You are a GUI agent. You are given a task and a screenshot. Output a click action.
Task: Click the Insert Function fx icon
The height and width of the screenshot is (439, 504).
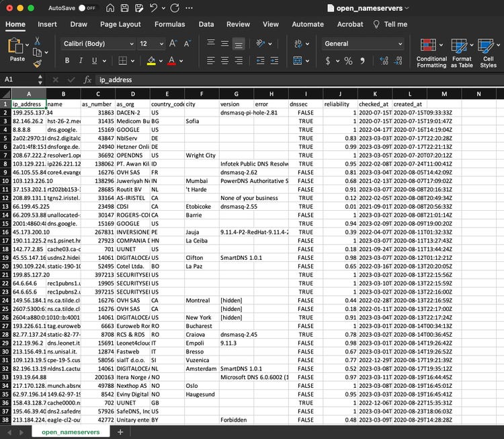coord(87,79)
